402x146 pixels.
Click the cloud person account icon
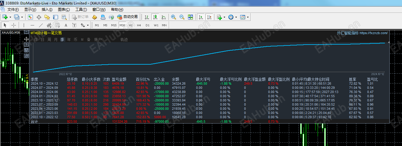103,17
